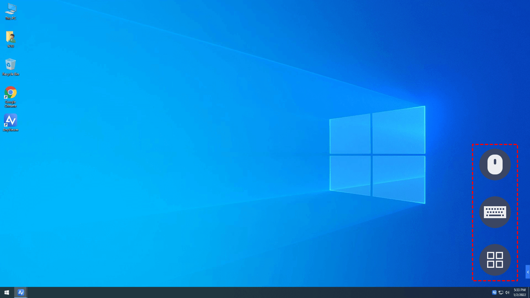Open the network tray icon
Screen dimensions: 530x298
point(501,292)
